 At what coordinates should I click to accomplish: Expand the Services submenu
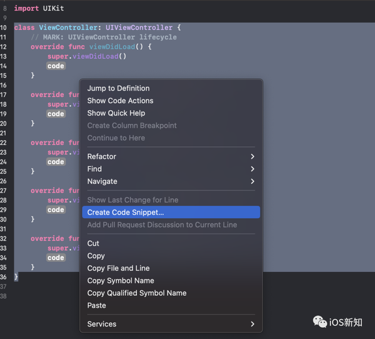pyautogui.click(x=252, y=324)
